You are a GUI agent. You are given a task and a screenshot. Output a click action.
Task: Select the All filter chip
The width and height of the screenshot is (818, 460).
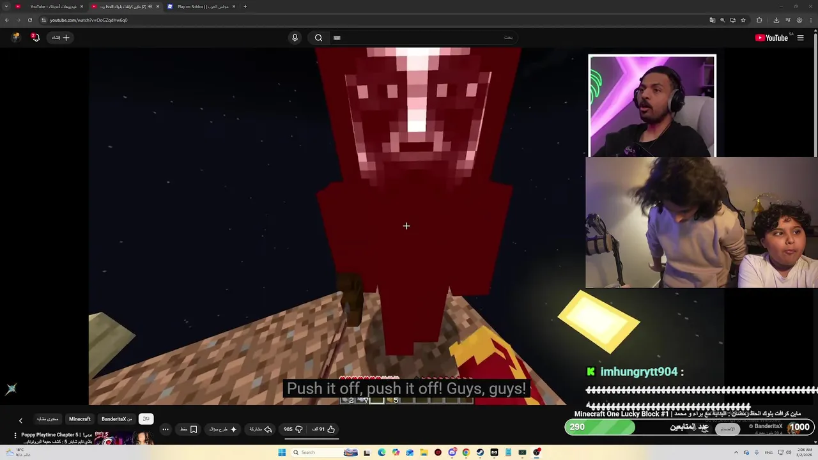(146, 419)
